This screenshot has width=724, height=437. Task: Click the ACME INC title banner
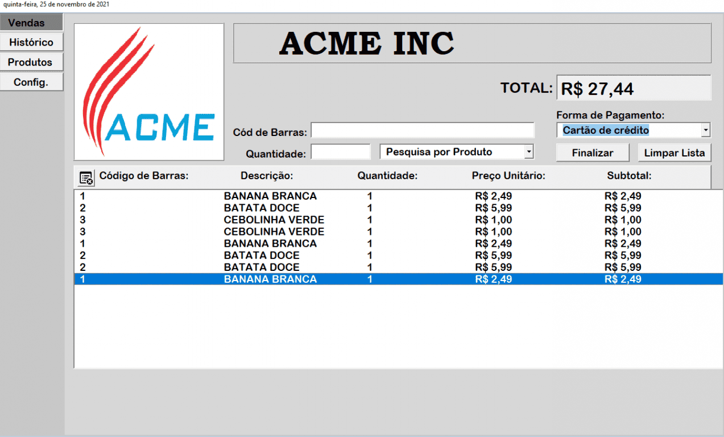(x=472, y=43)
